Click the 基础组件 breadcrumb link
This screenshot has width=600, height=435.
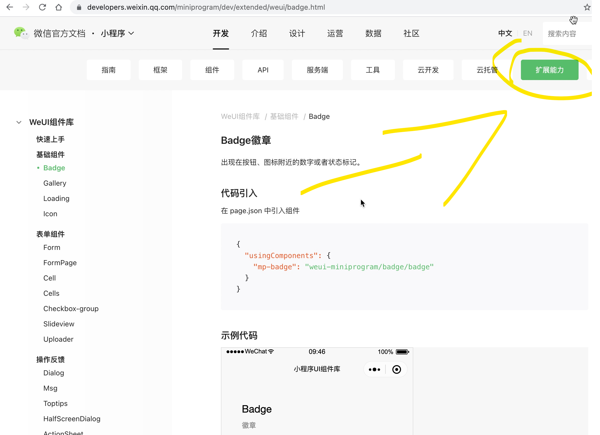click(x=284, y=116)
